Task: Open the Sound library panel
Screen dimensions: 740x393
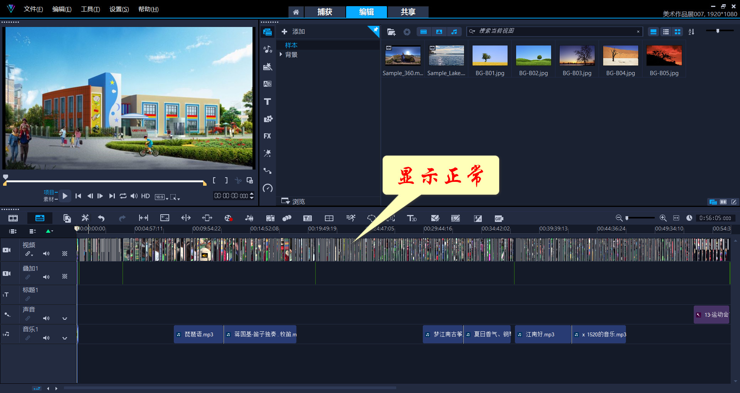Action: click(x=267, y=49)
